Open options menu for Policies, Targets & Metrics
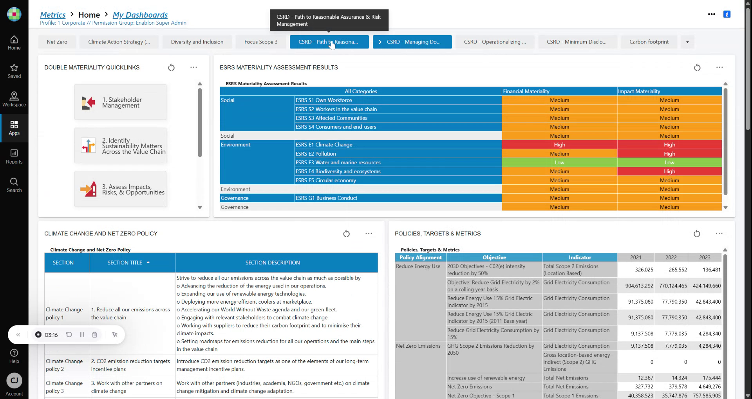The height and width of the screenshot is (399, 752). pos(719,234)
